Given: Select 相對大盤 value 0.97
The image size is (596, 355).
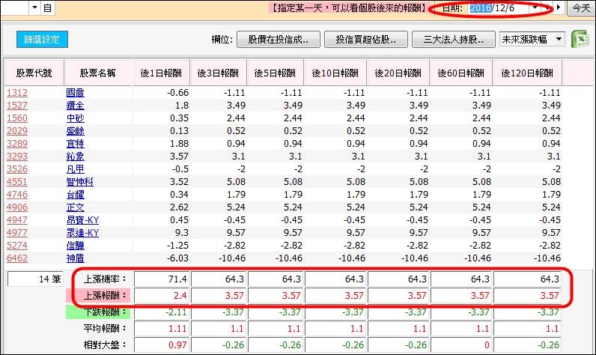Looking at the screenshot, I should tap(162, 345).
